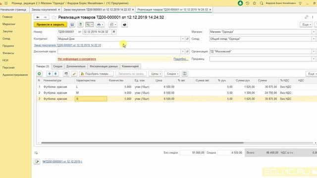The image size is (317, 178).
Task: Click the Номер input field
Action: tap(67, 32)
